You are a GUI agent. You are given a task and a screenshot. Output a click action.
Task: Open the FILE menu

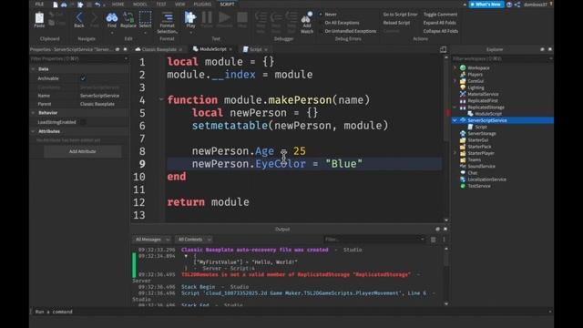(39, 4)
